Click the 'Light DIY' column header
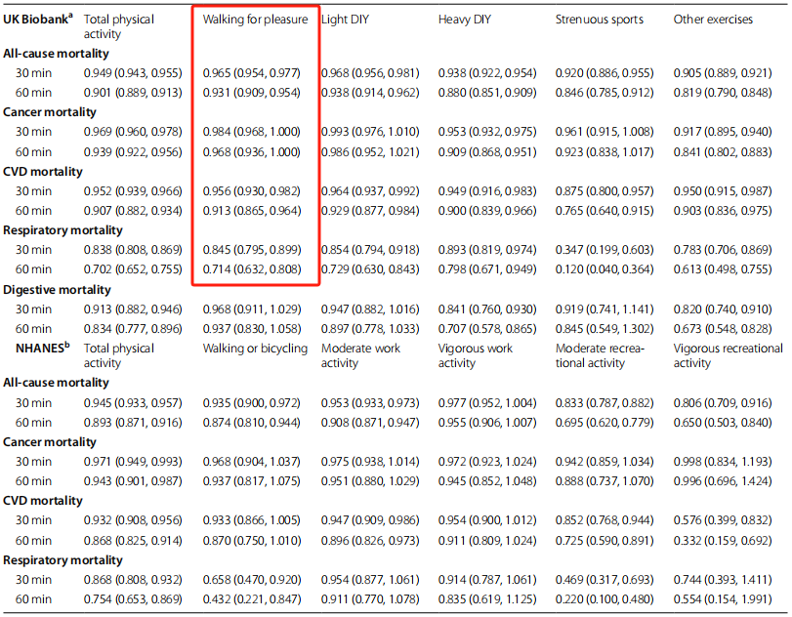 345,20
